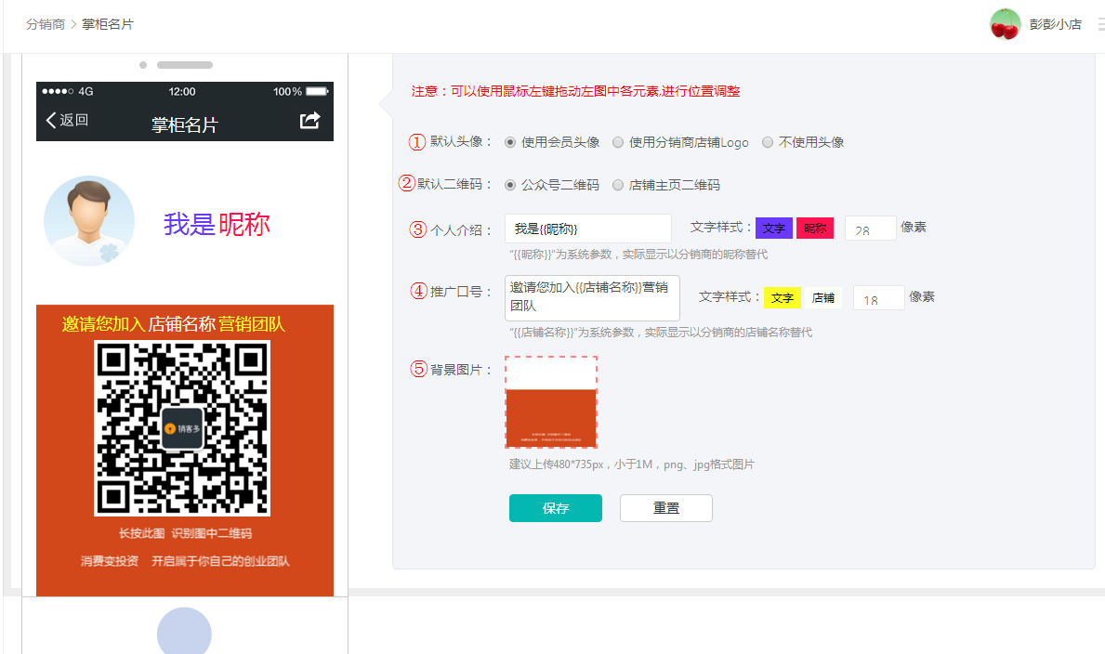Click the 彭彭小店 account name

(x=1055, y=25)
